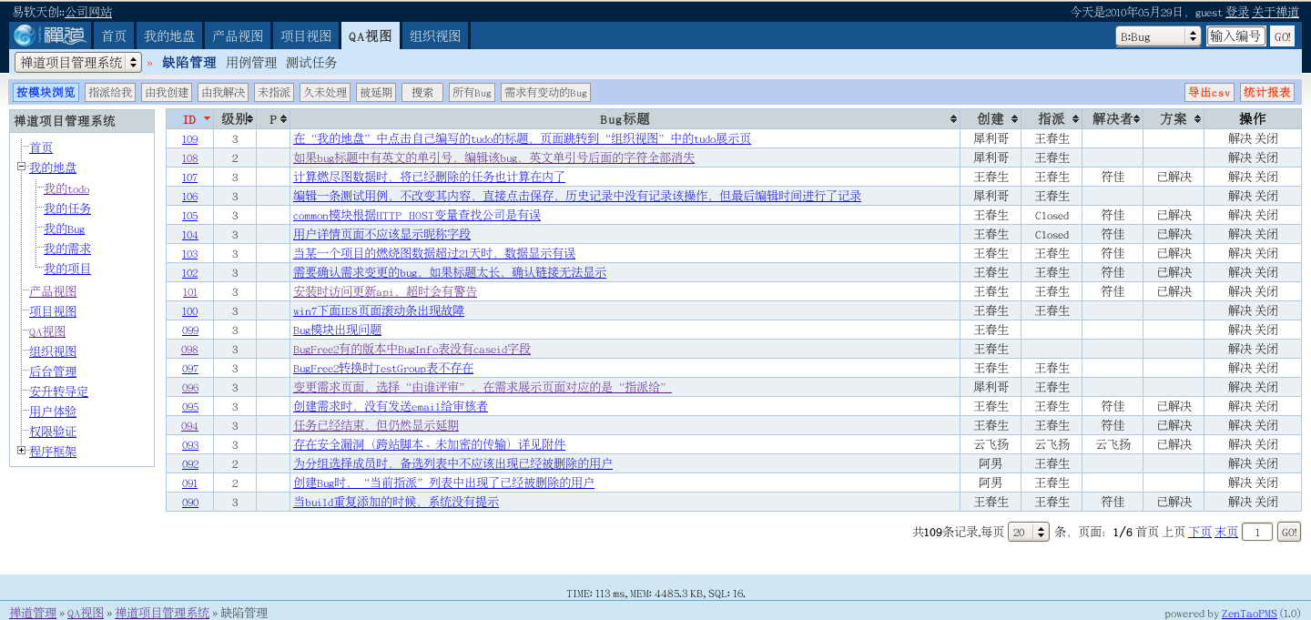Image resolution: width=1311 pixels, height=620 pixels.
Task: Switch to 产品视图 tab
Action: [x=238, y=36]
